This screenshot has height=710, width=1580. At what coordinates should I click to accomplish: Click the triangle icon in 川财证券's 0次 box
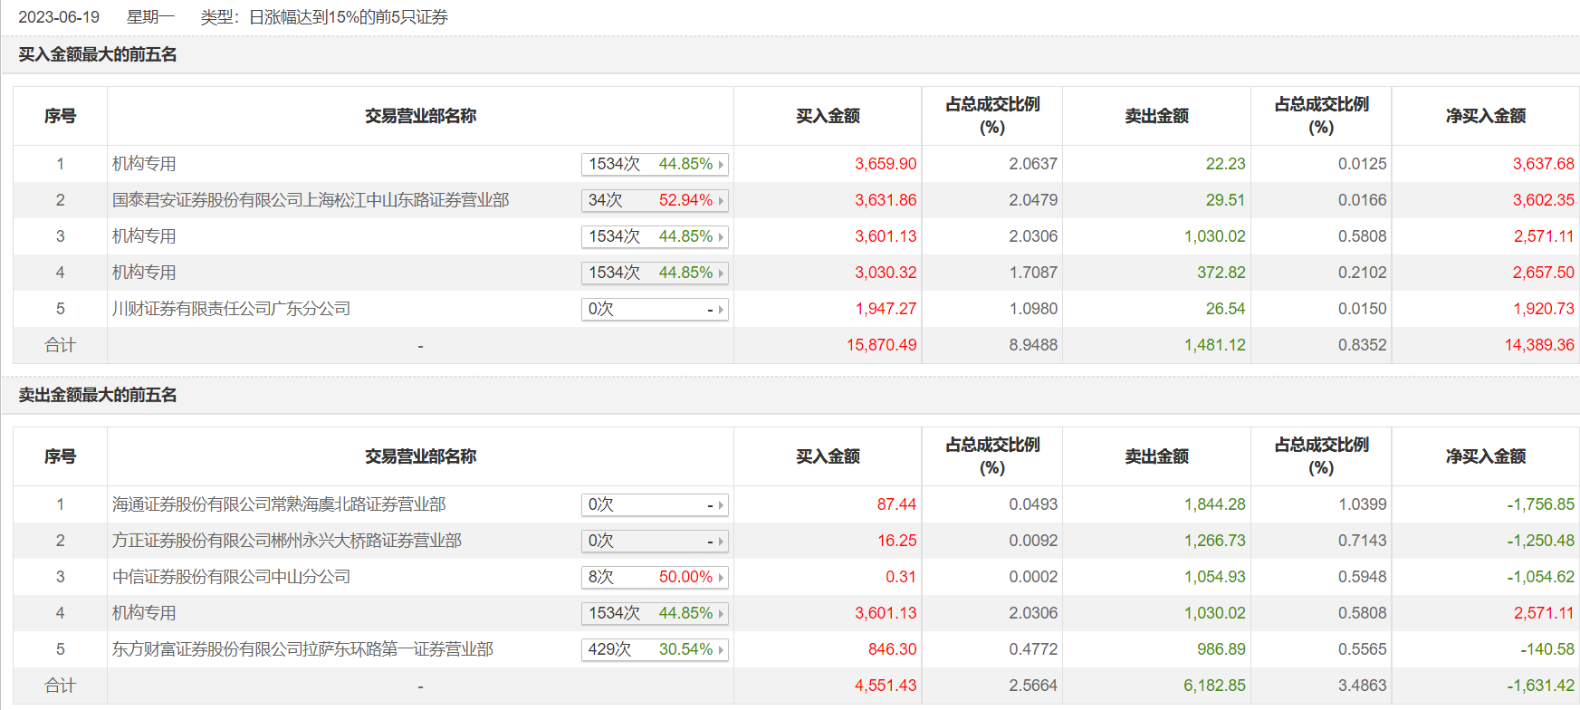point(721,310)
